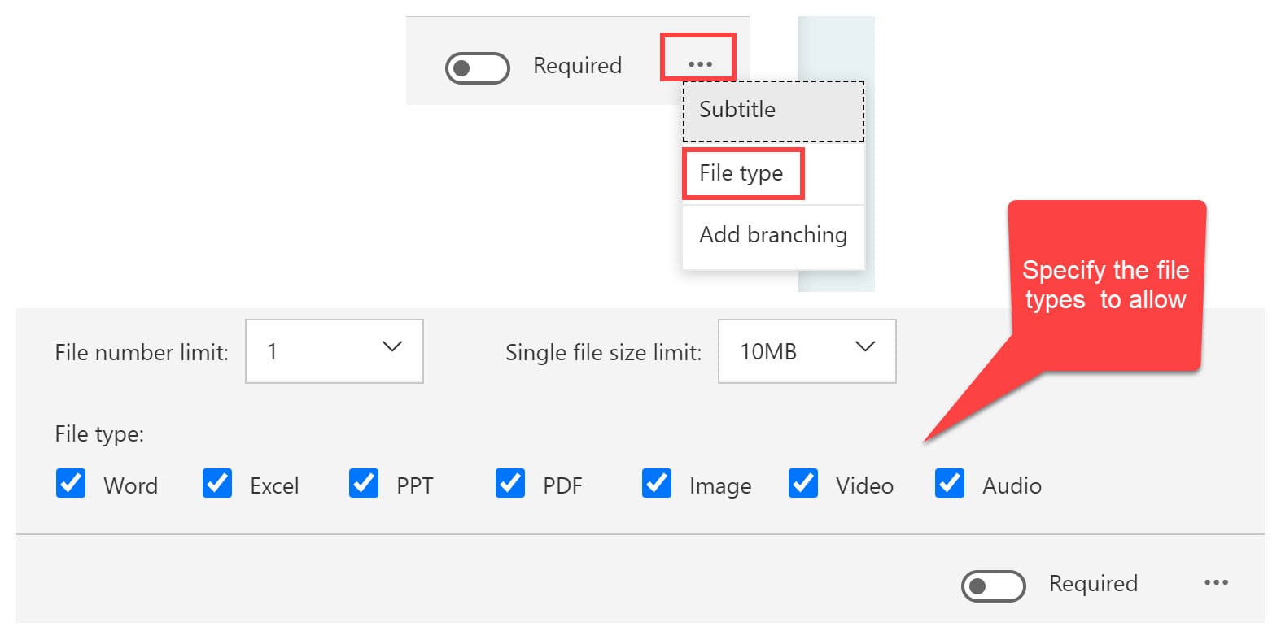Screen dimensions: 1281x640
Task: Uncheck the Excel file type checkbox
Action: tap(217, 483)
